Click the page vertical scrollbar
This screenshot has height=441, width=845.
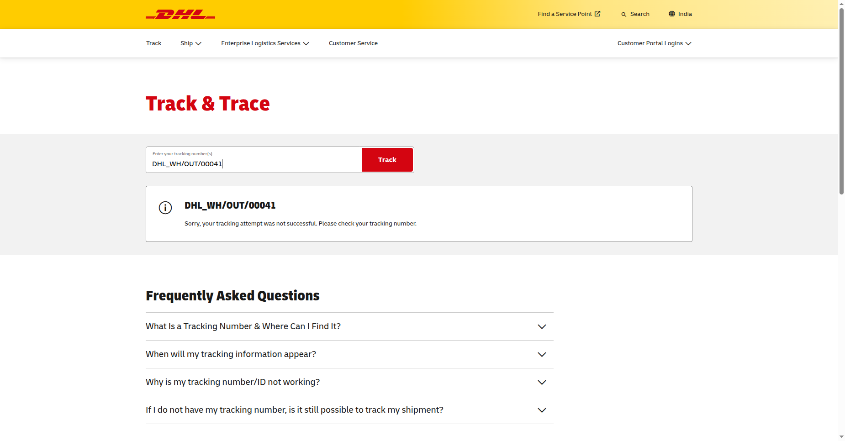[x=841, y=100]
